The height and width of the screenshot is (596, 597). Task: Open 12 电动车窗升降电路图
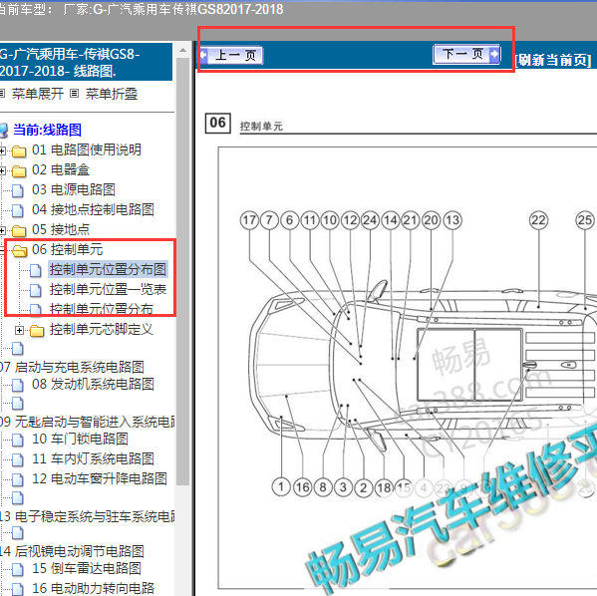click(100, 478)
